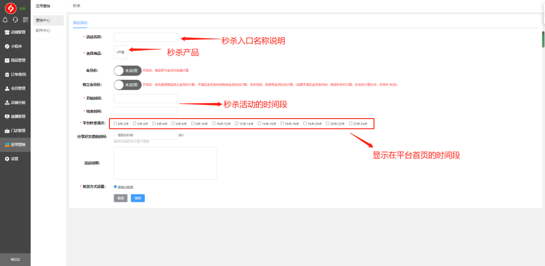545x266 pixels.
Task: Check the 6点-8点 session checkbox
Action: (174, 124)
